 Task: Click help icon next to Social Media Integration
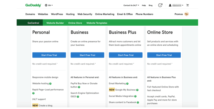[x=135, y=96]
